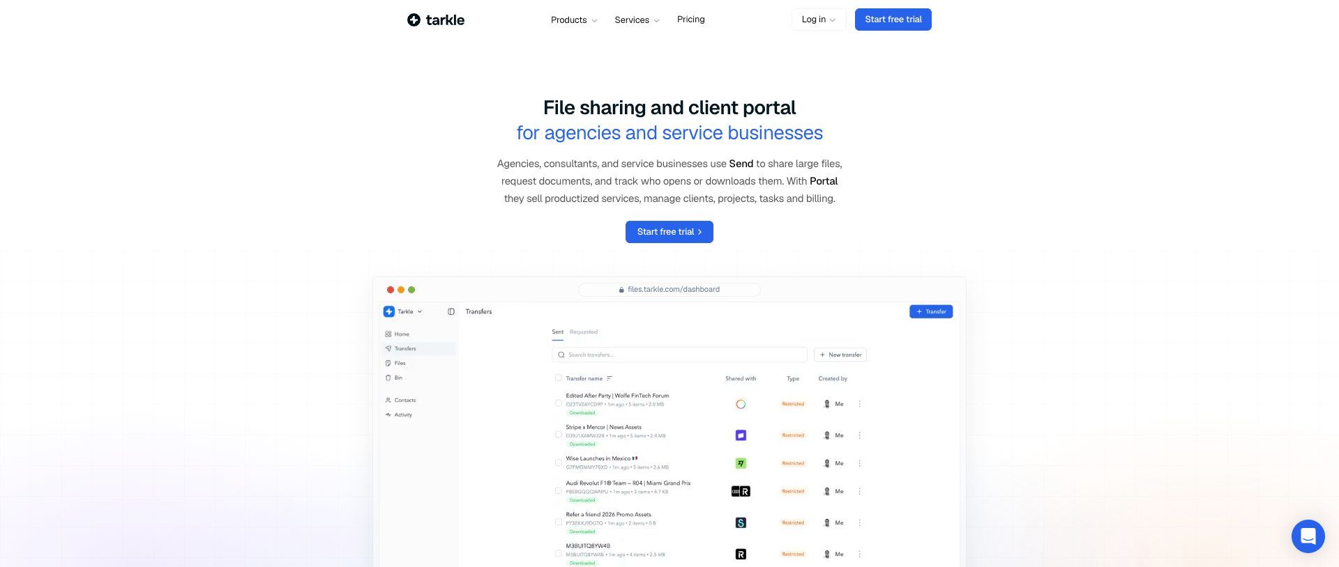
Task: Click the blue Tarkle workspace logo
Action: pos(389,312)
